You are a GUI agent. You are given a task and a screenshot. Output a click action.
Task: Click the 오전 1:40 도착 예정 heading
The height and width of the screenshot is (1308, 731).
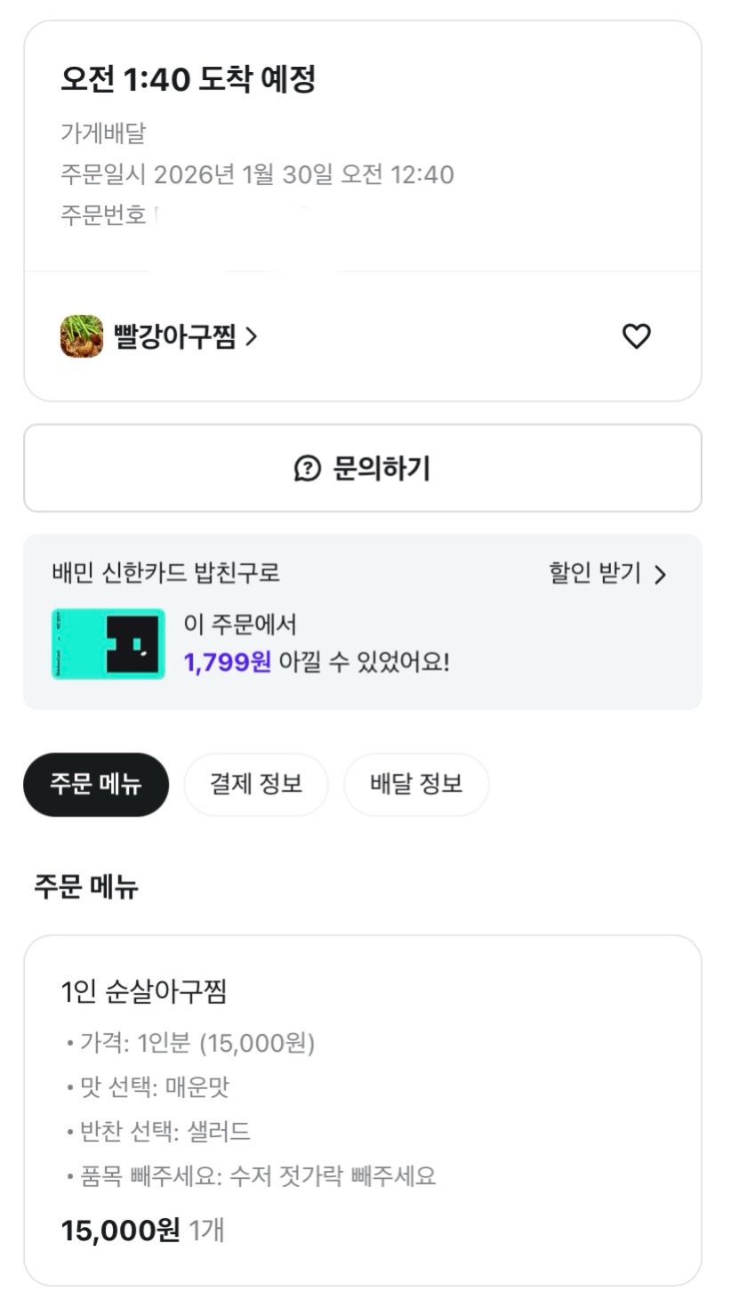click(188, 80)
